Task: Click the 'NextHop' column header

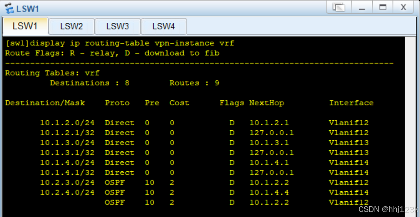Action: pos(267,103)
